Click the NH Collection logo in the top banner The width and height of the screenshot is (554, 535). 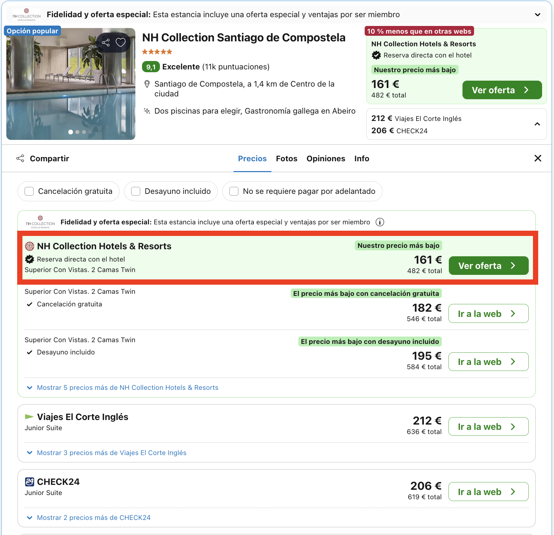point(27,15)
